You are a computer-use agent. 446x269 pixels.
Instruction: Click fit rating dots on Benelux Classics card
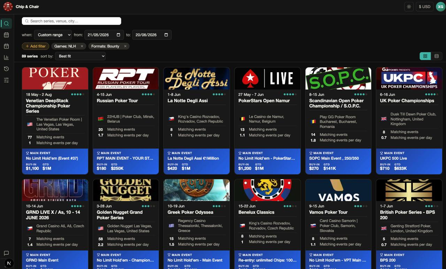(290, 206)
